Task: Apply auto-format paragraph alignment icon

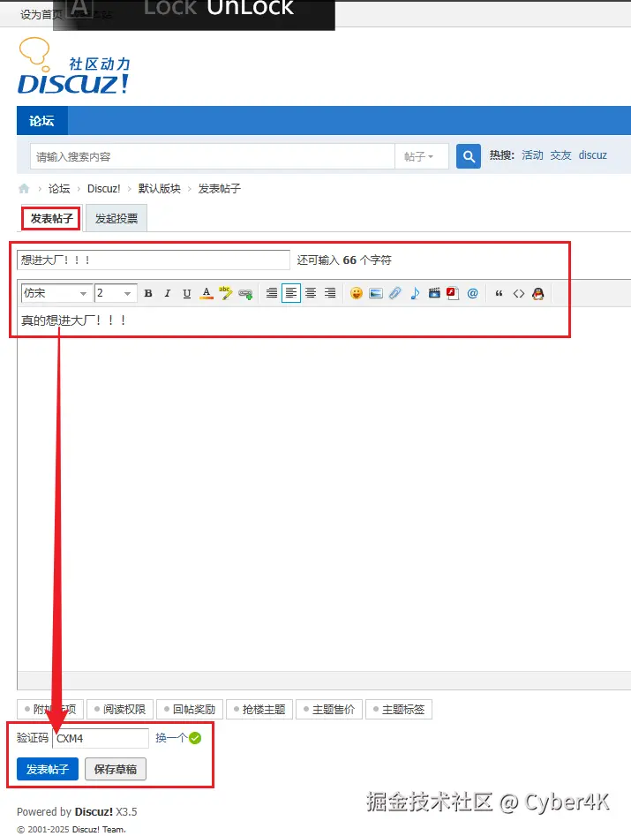Action: coord(272,293)
